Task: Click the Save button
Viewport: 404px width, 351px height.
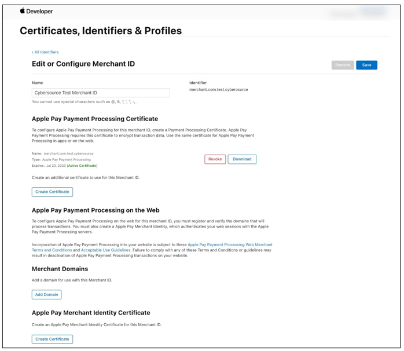Action: 366,65
